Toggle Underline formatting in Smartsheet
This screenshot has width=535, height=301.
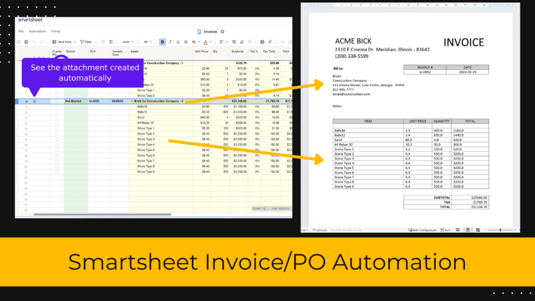tap(178, 42)
